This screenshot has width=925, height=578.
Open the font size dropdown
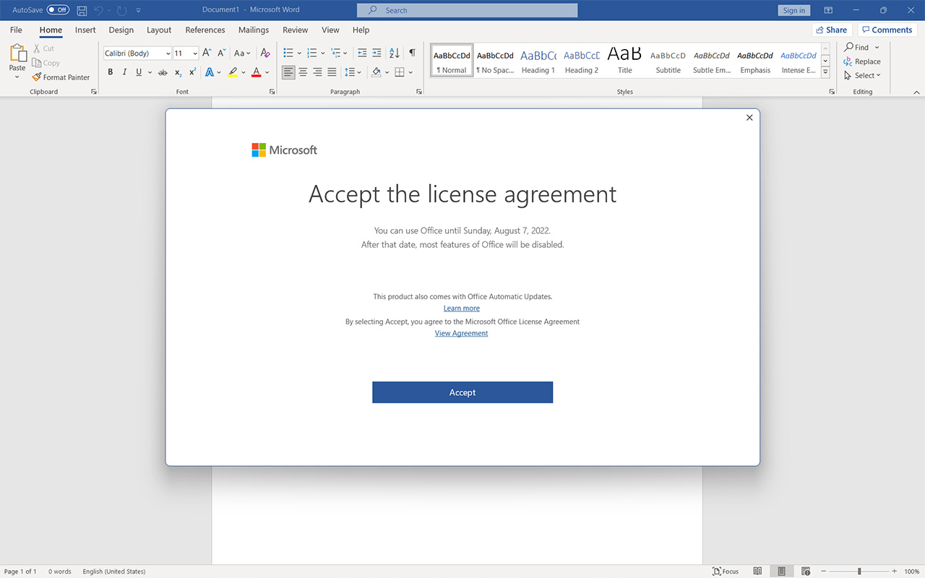[x=195, y=53]
